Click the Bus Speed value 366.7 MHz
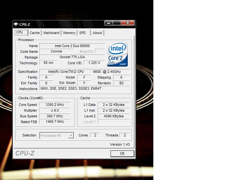 (55, 116)
